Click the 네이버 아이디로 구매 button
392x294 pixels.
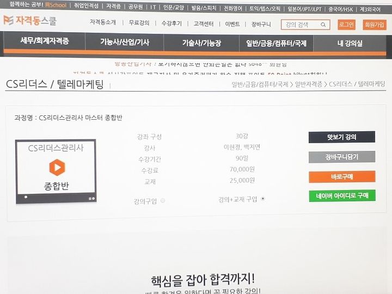pos(342,196)
